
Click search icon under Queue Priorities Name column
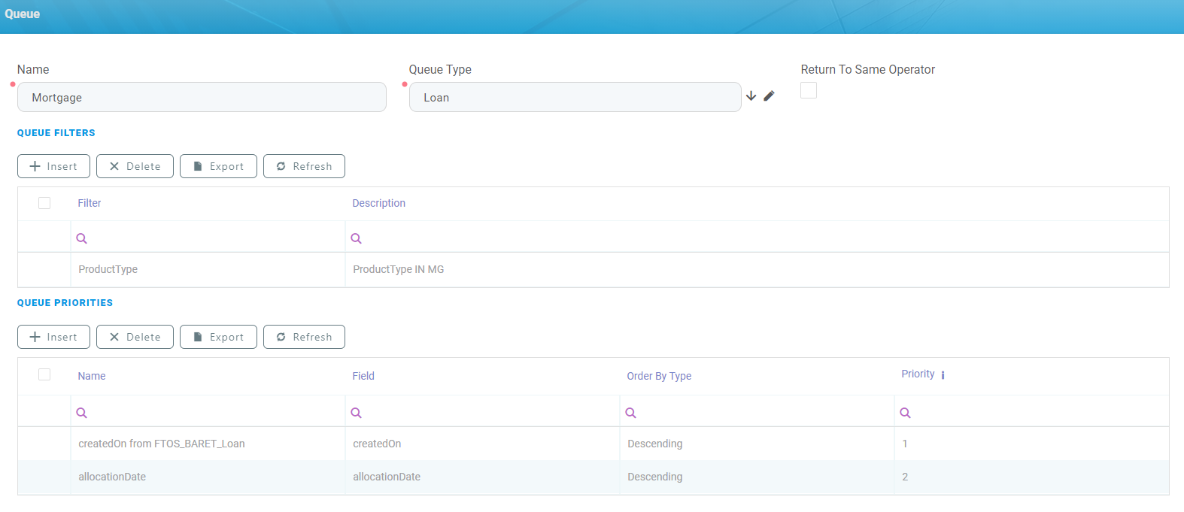[x=82, y=413]
